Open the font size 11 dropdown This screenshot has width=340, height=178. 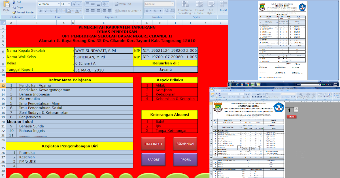coord(69,4)
